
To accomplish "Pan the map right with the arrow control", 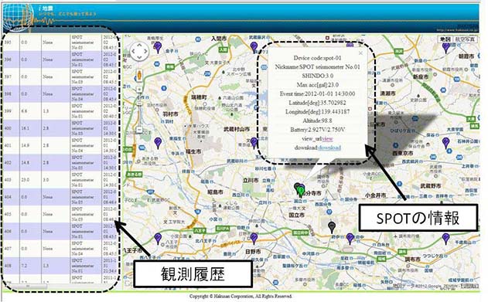I will [x=145, y=52].
